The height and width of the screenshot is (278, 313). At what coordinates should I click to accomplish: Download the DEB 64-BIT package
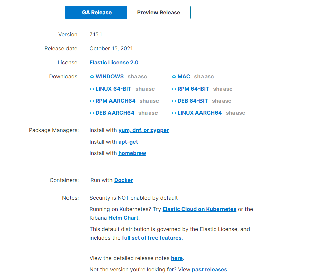click(x=193, y=101)
